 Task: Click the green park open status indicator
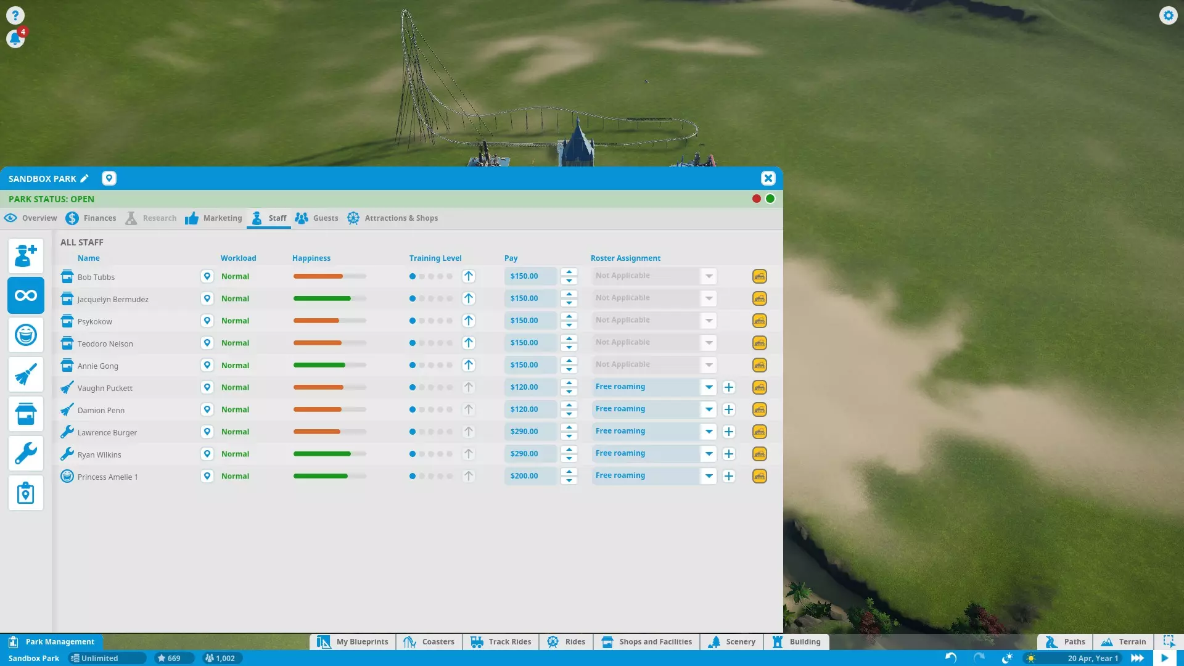pos(770,199)
